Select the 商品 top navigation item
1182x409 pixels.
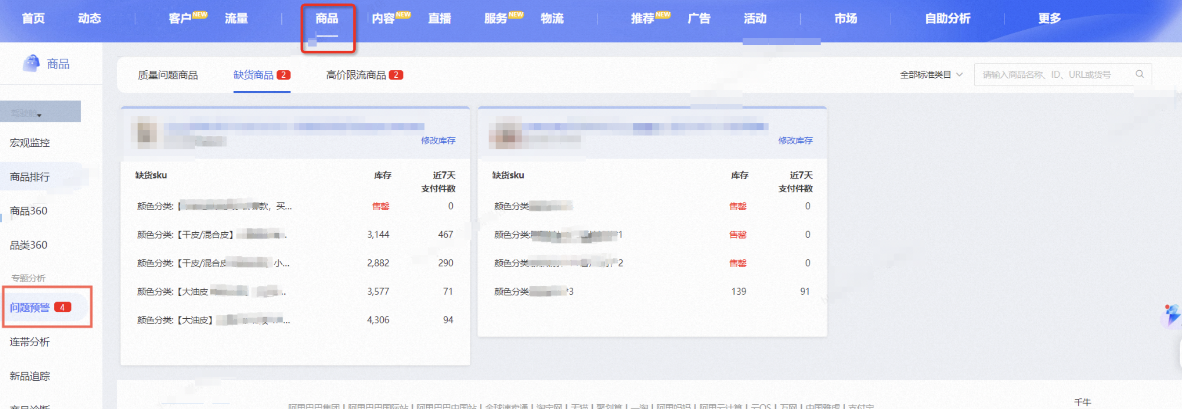[327, 18]
